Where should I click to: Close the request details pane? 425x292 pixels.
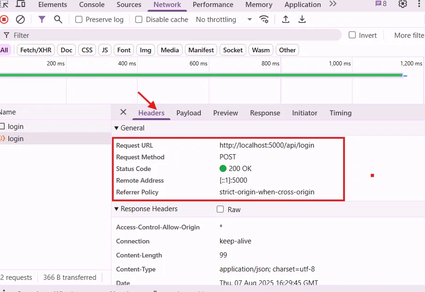123,112
